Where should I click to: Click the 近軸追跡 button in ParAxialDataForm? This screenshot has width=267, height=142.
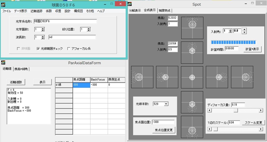16,82
